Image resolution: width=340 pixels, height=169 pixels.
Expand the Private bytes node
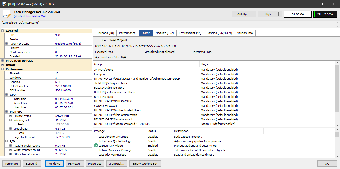tap(11, 116)
